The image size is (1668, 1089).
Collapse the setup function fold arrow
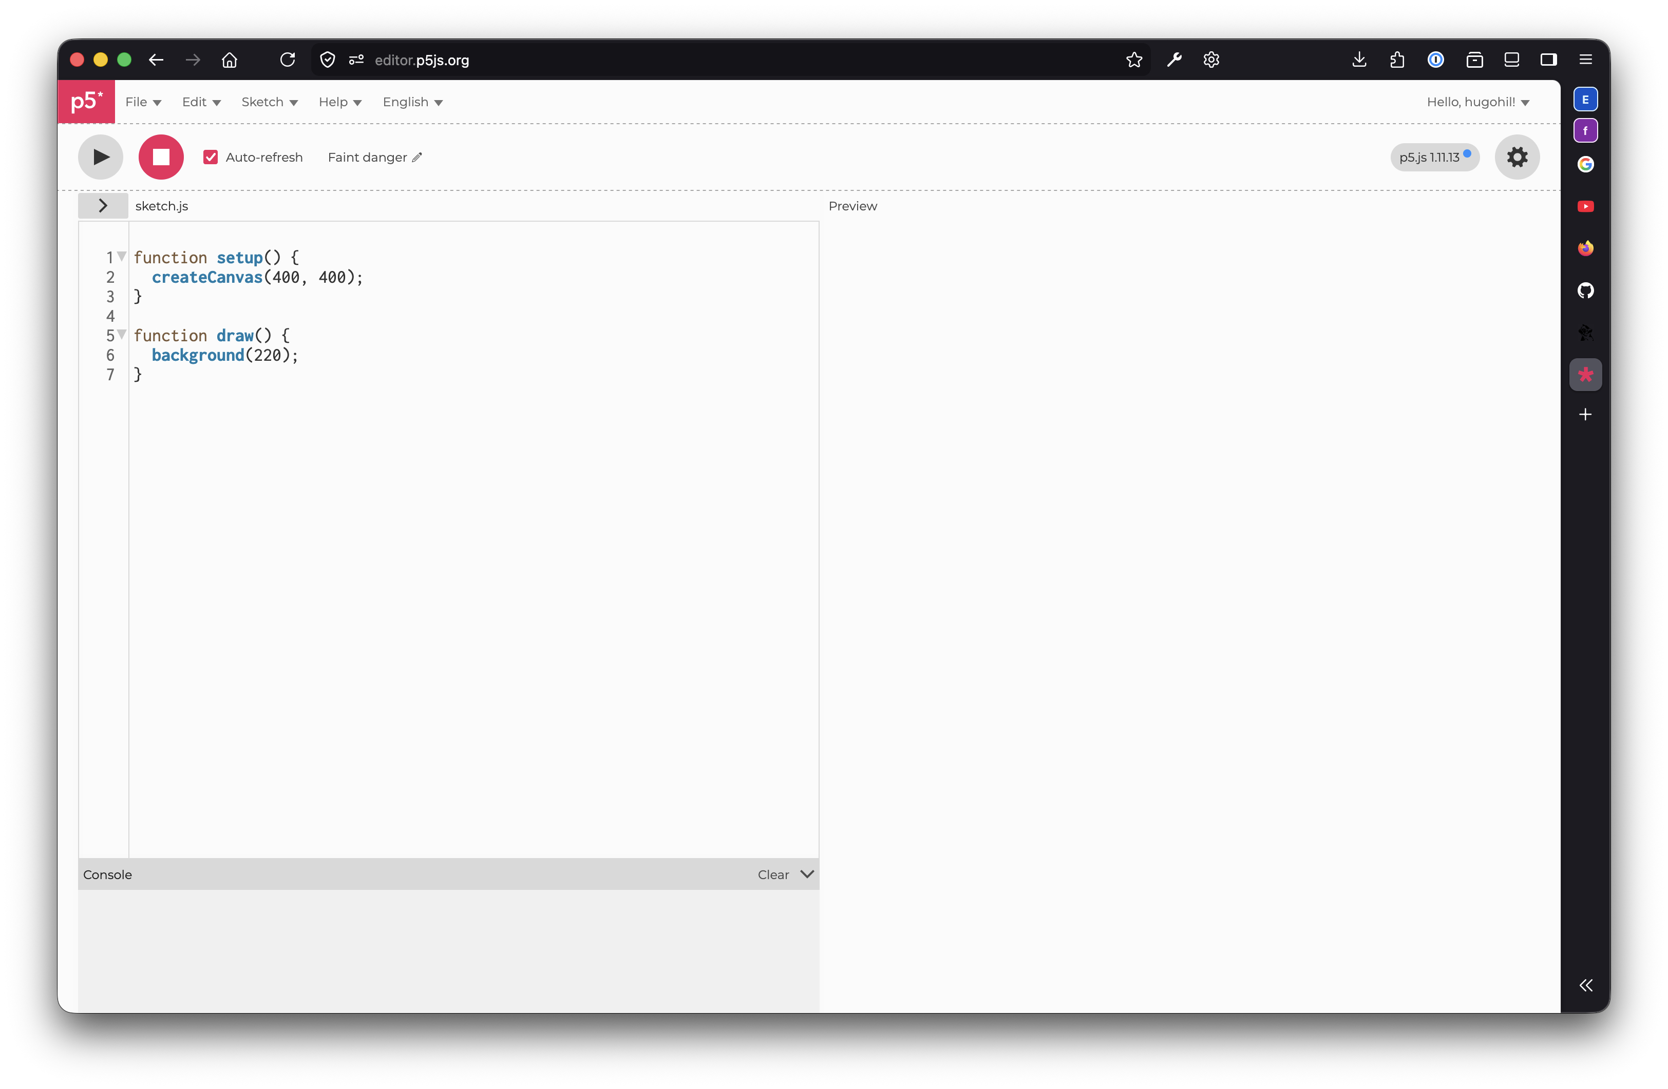[122, 256]
